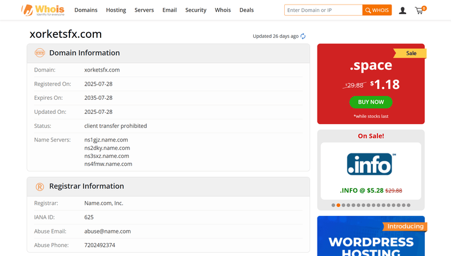Click the Introducing ribbon label
Viewport: 452px width, 256px height.
(x=405, y=226)
